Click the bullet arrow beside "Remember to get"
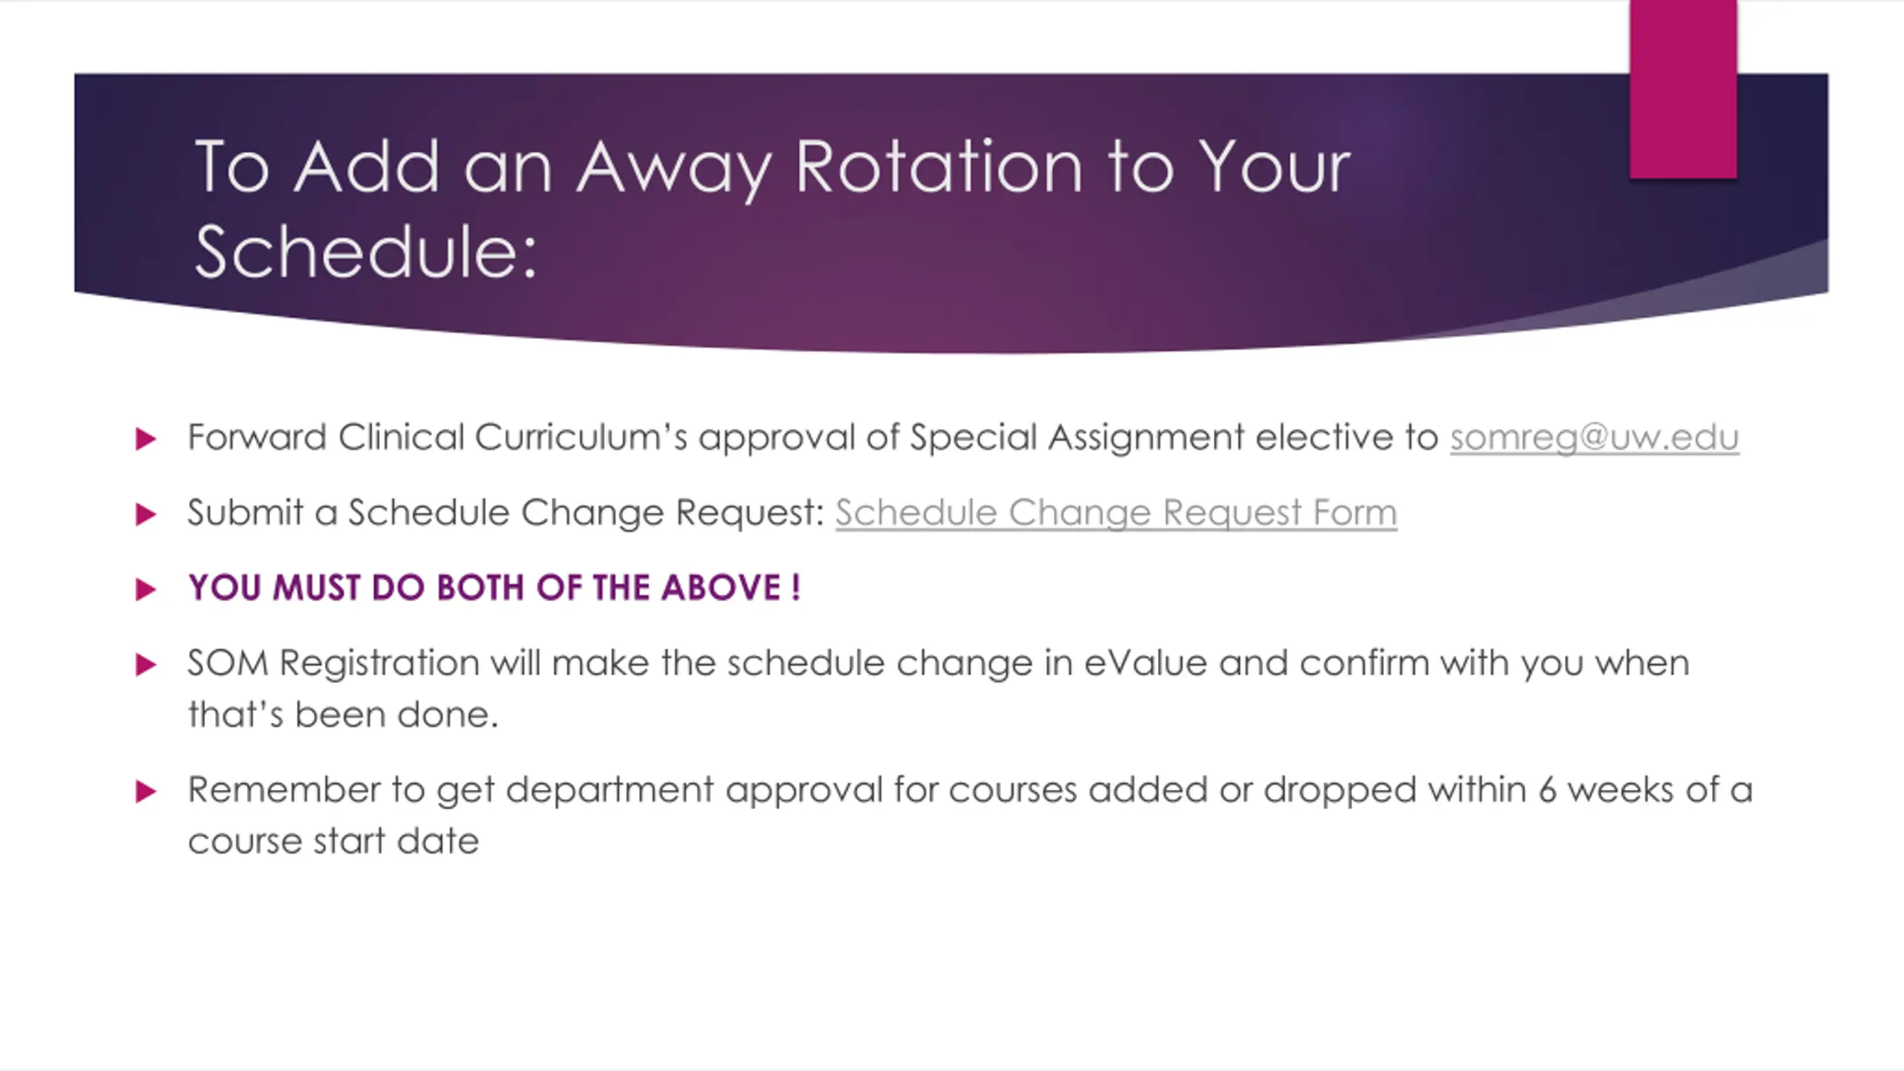Viewport: 1904px width, 1071px height. tap(146, 791)
